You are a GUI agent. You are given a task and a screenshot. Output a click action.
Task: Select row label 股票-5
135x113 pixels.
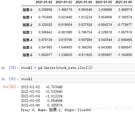[27, 47]
